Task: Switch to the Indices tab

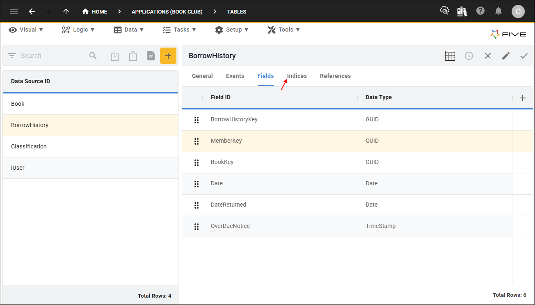Action: click(x=297, y=76)
